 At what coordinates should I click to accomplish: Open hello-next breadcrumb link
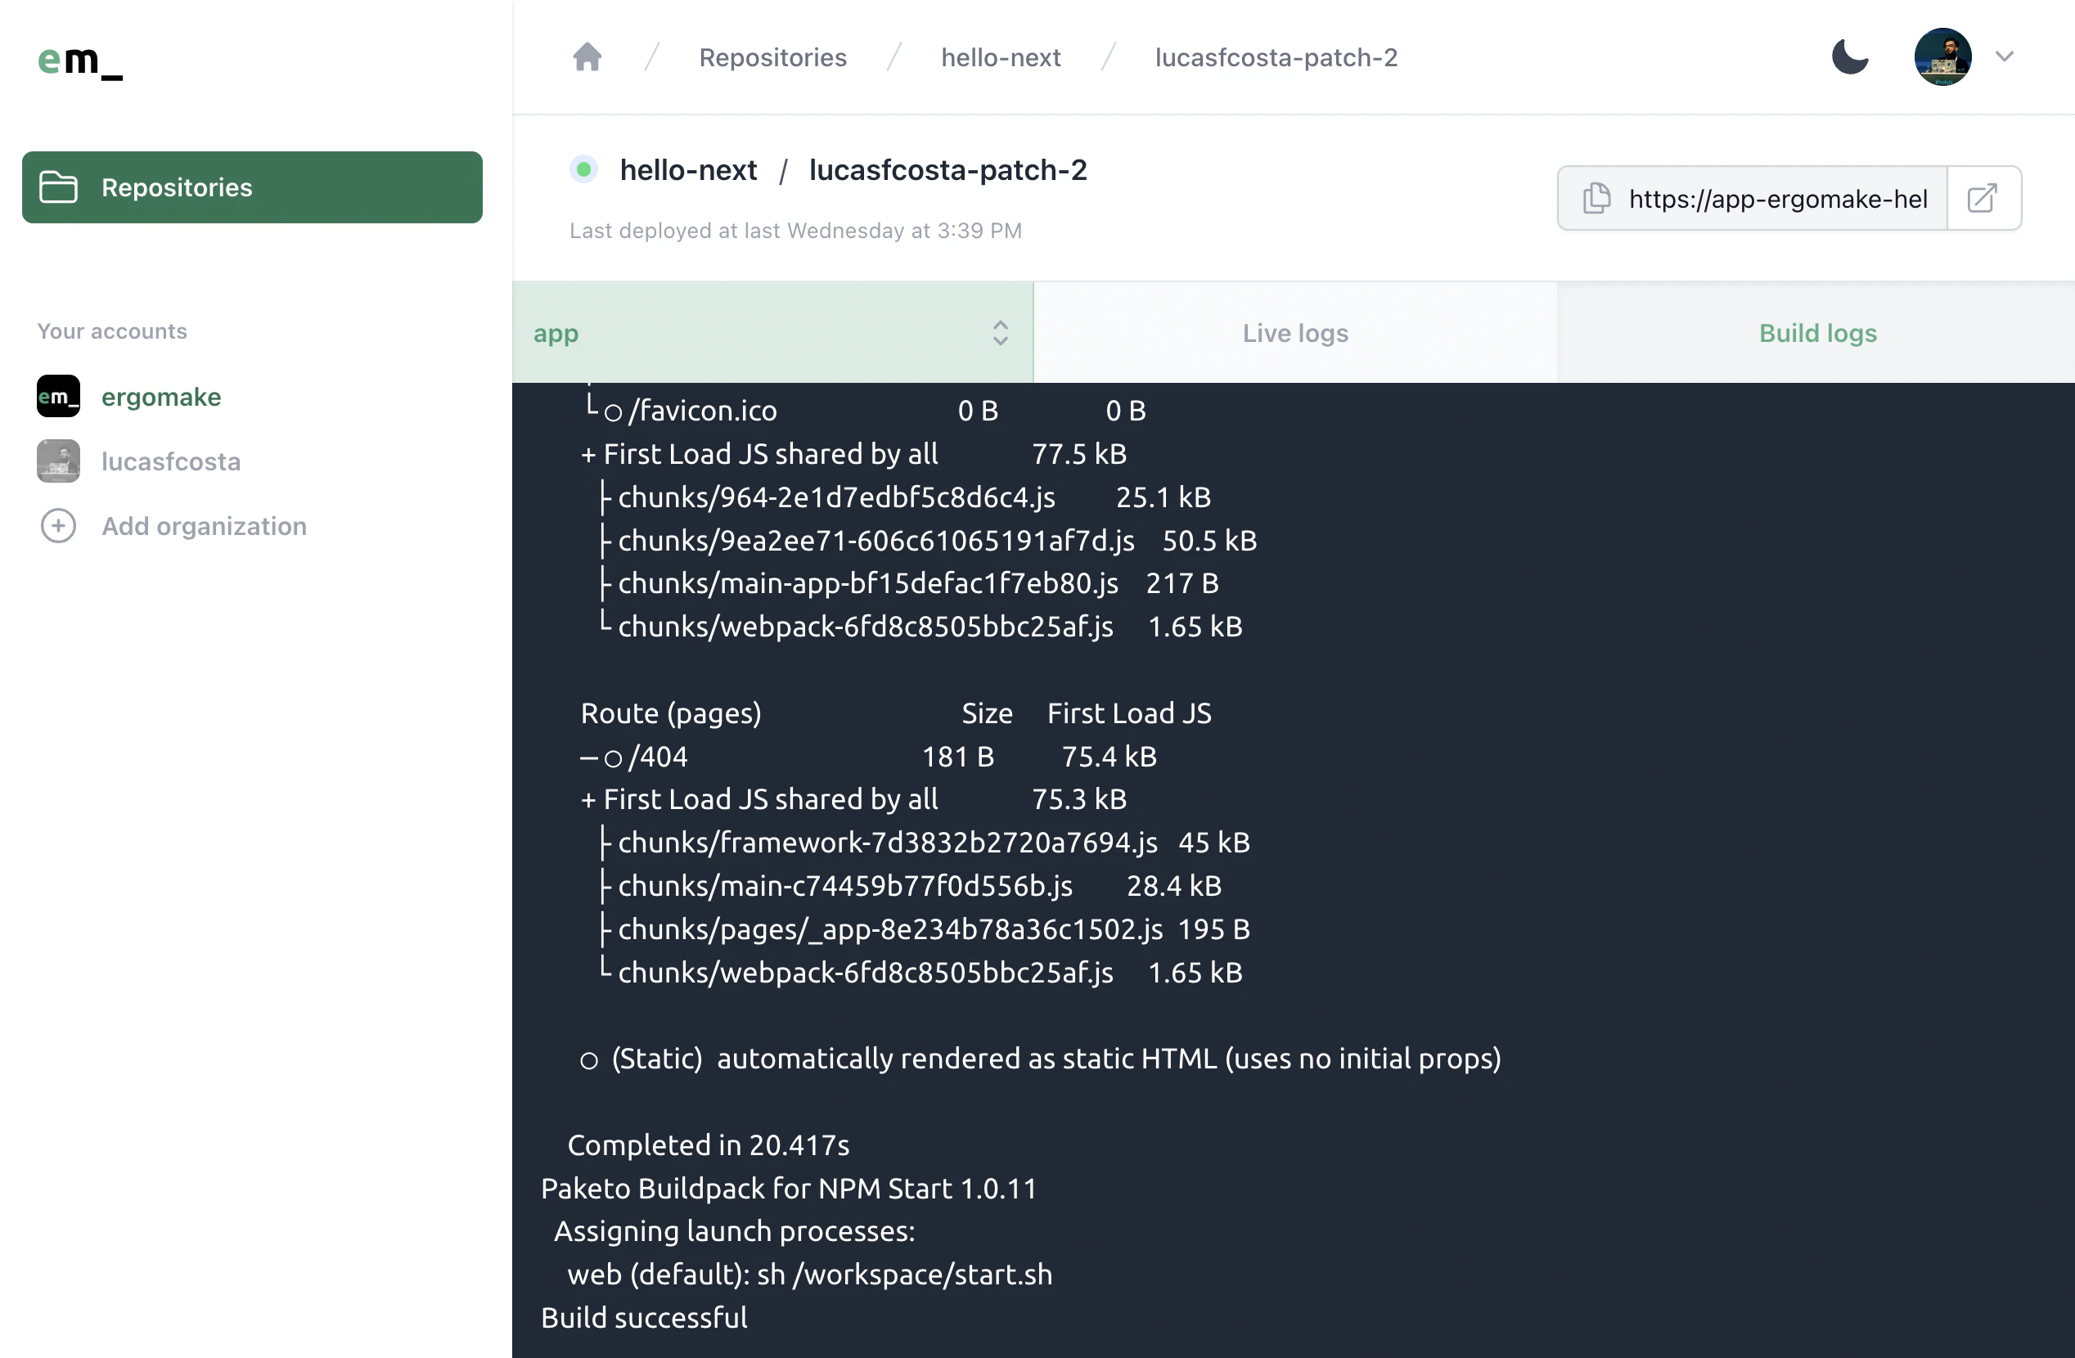pos(1000,57)
